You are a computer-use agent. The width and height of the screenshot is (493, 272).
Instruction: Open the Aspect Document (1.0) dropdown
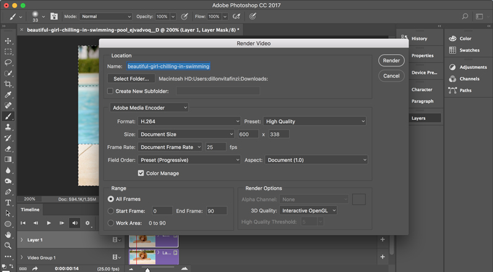click(x=316, y=160)
